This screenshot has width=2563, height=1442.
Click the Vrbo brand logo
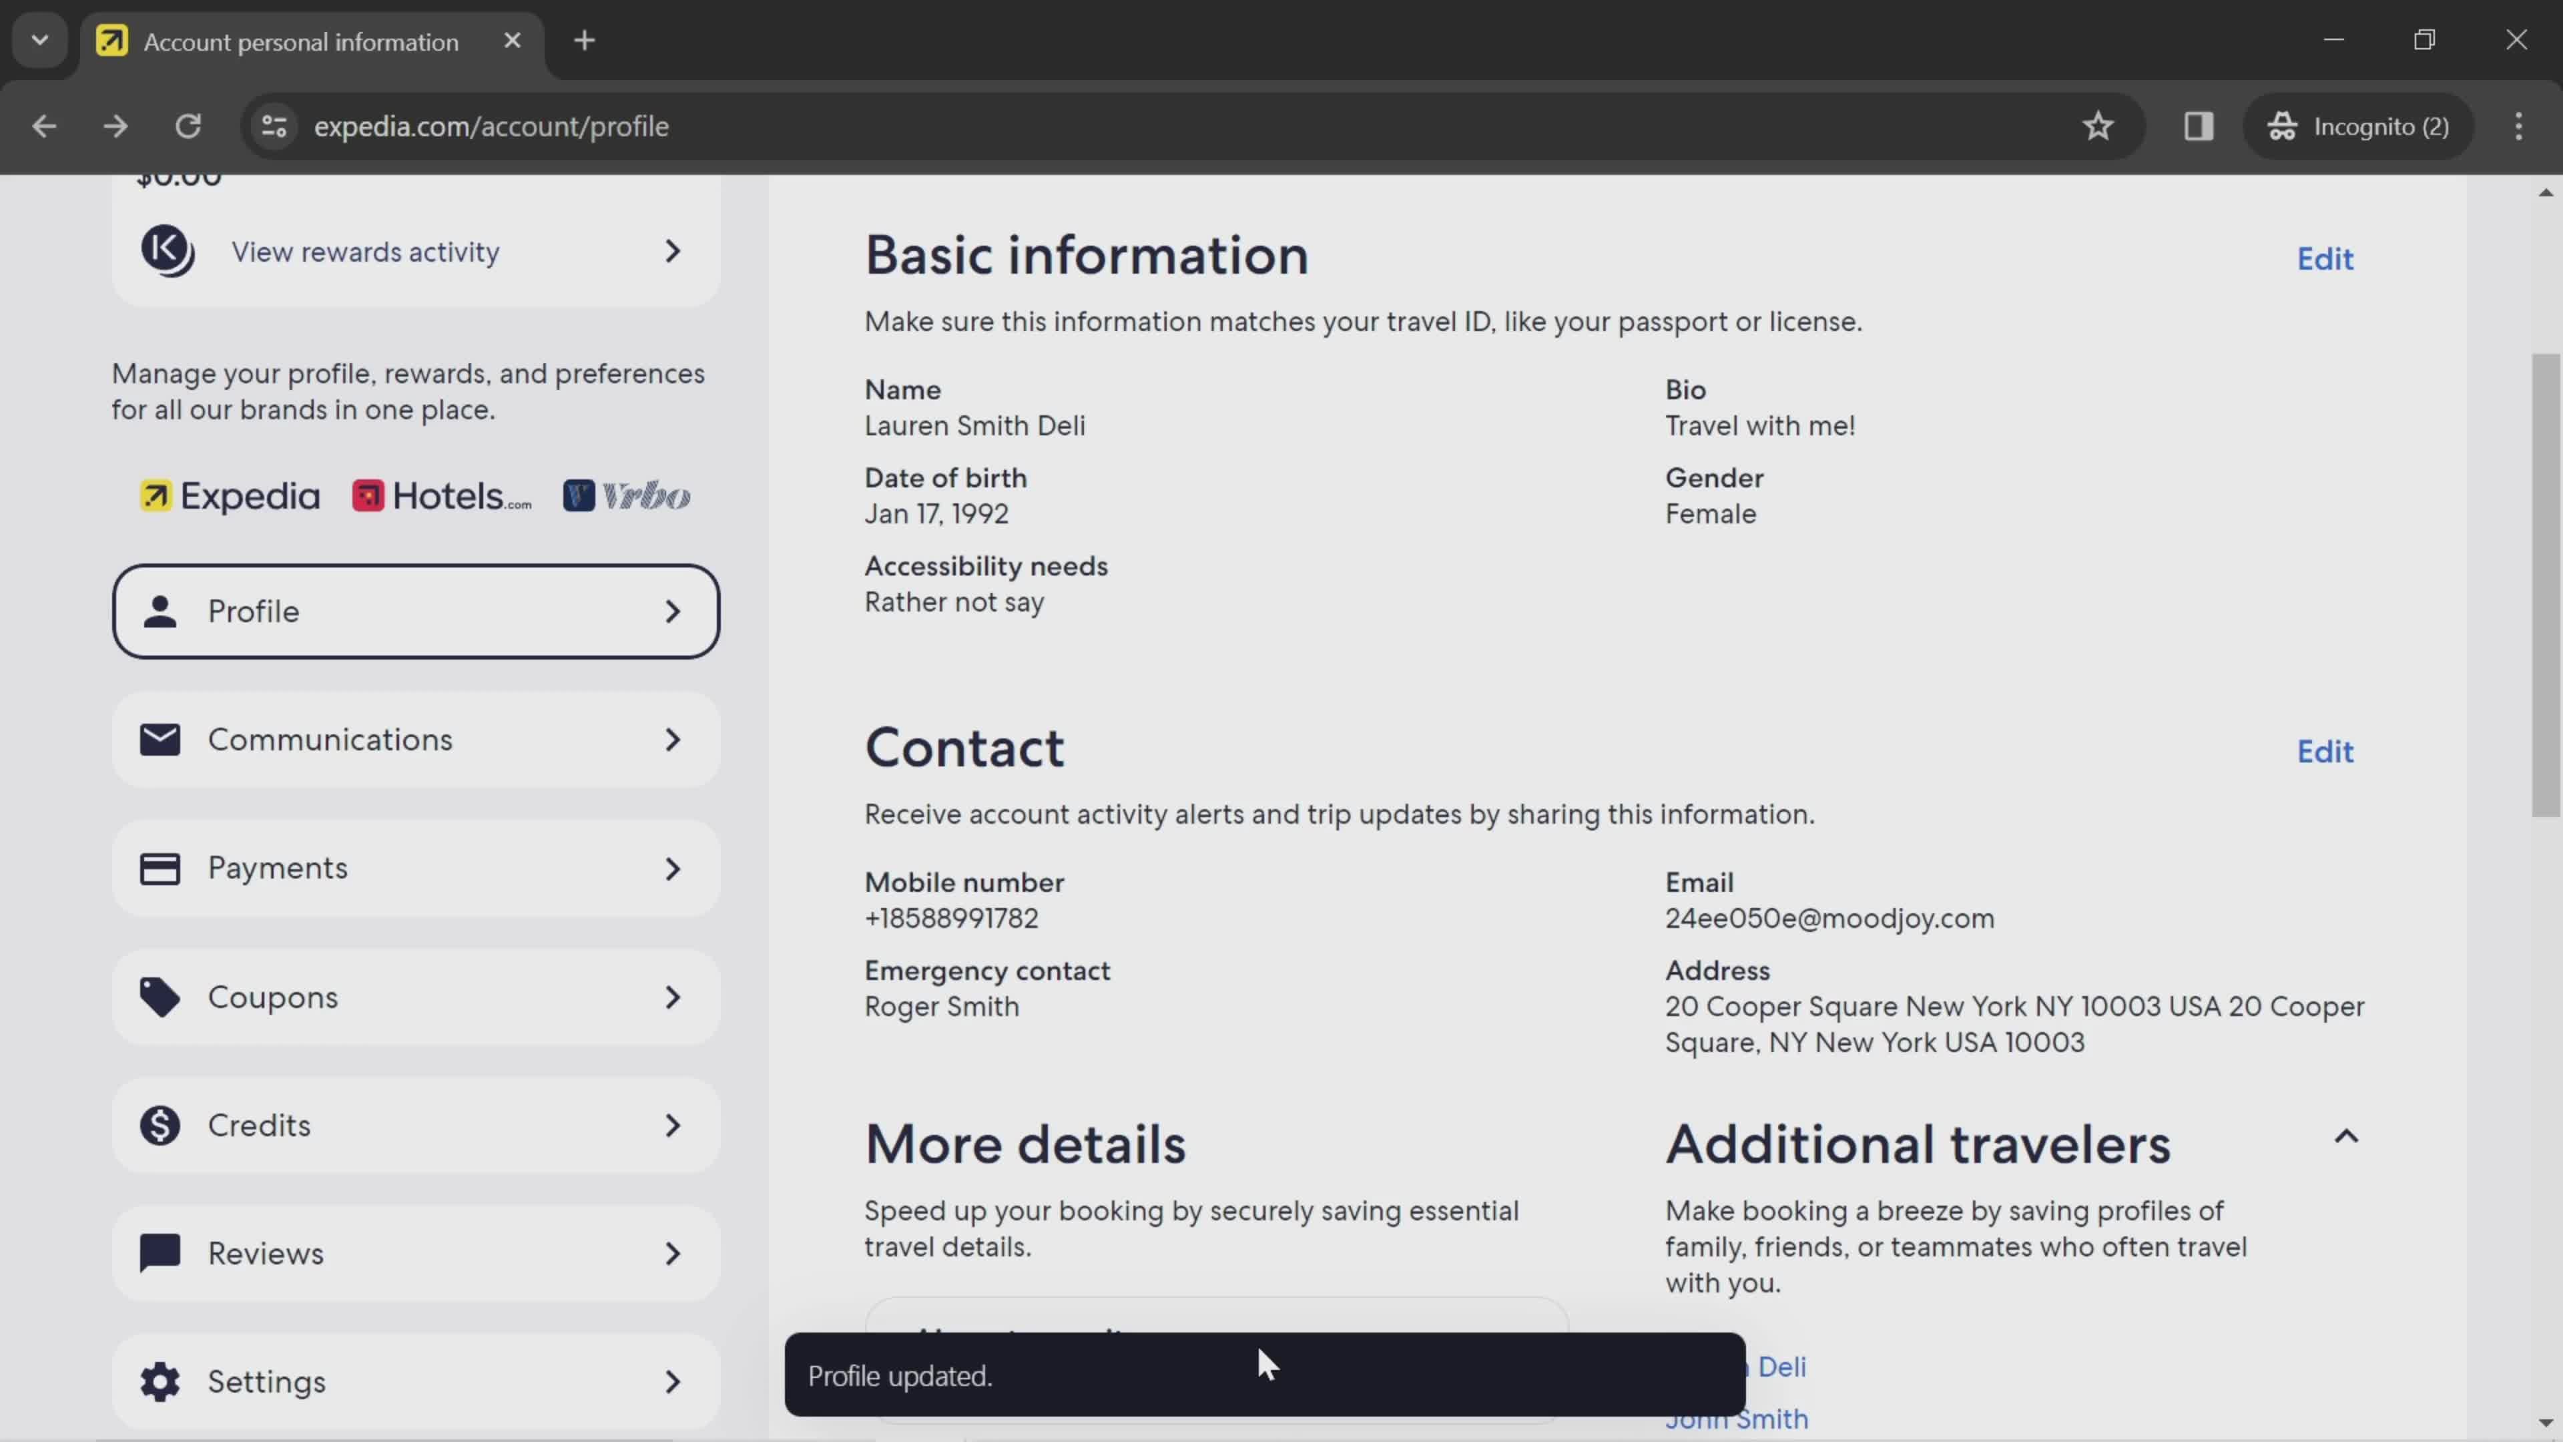coord(627,495)
